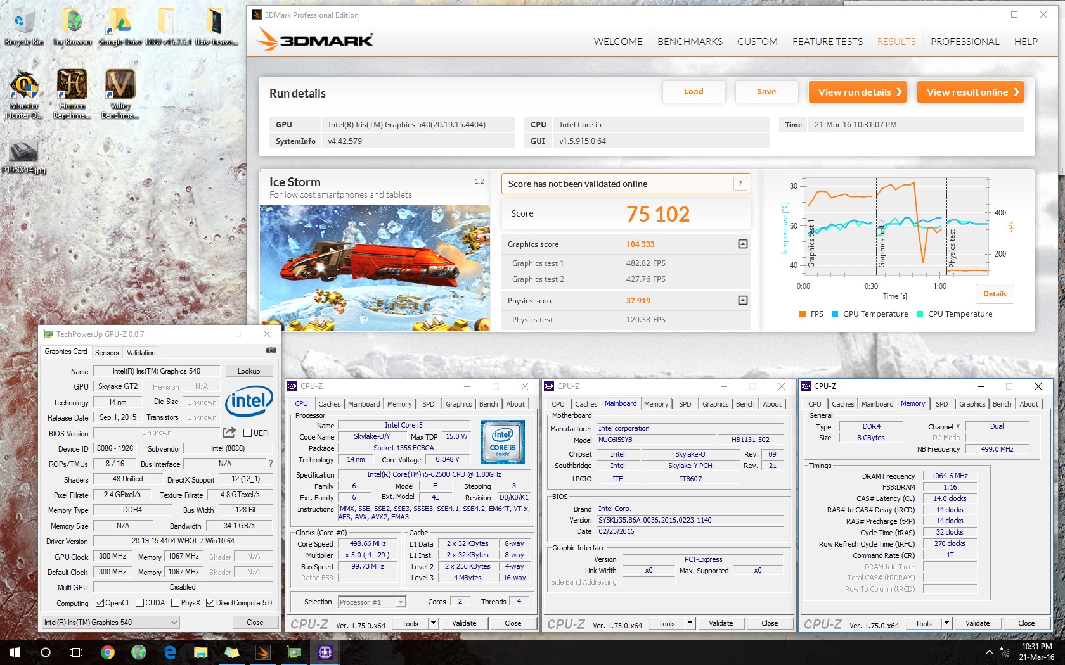Toggle the CUDA checkbox

click(x=139, y=603)
